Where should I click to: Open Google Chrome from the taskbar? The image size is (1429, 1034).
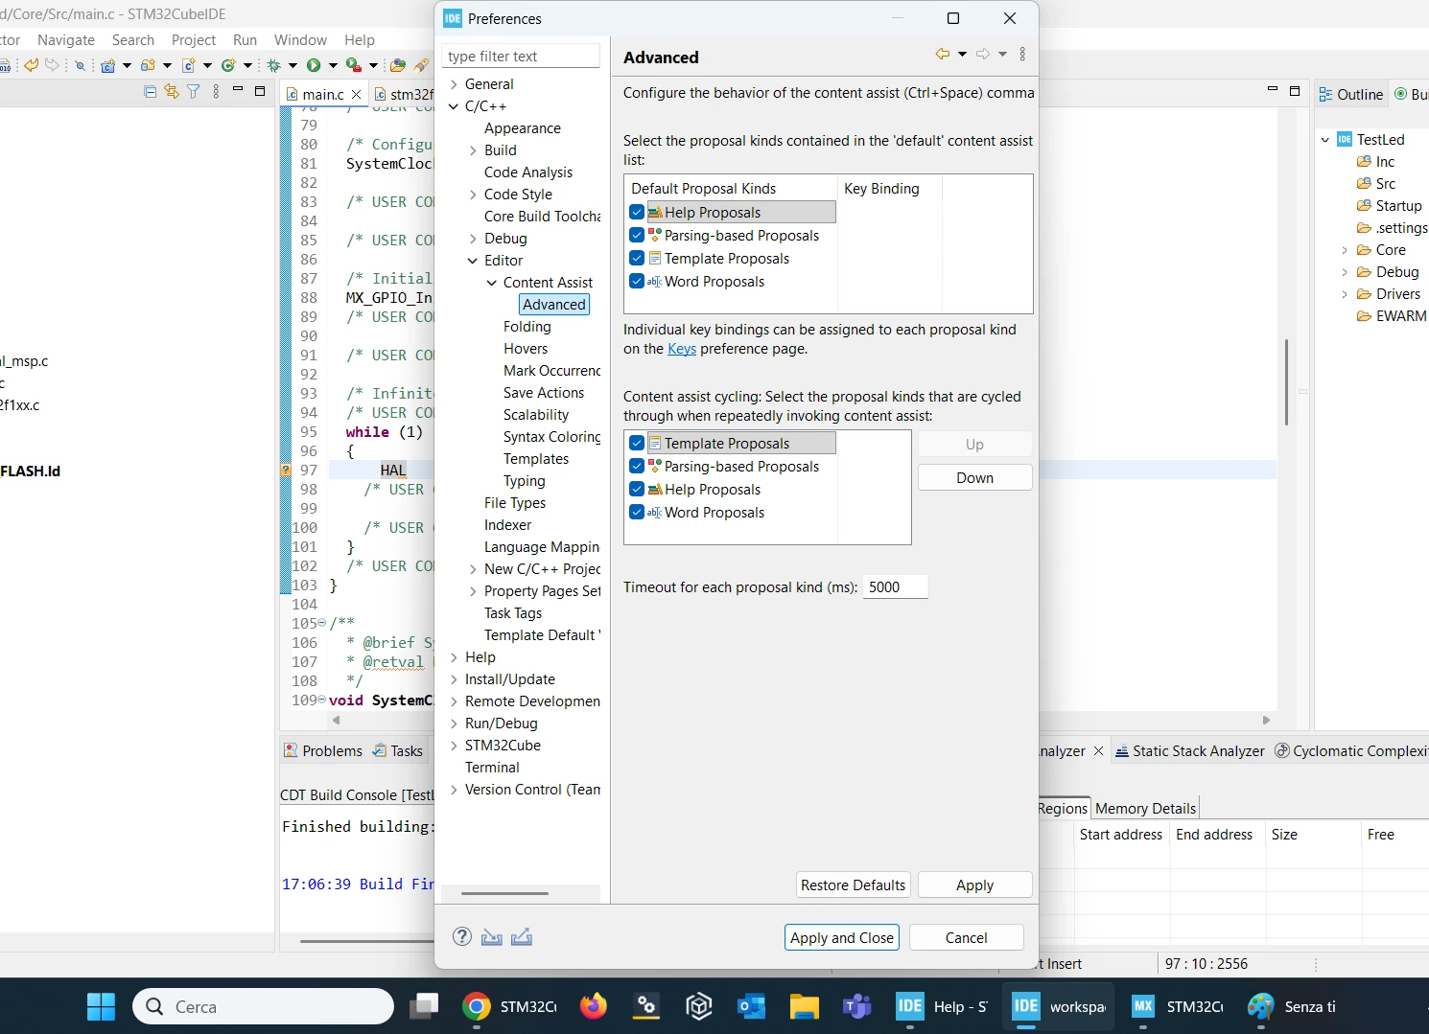pyautogui.click(x=476, y=1006)
